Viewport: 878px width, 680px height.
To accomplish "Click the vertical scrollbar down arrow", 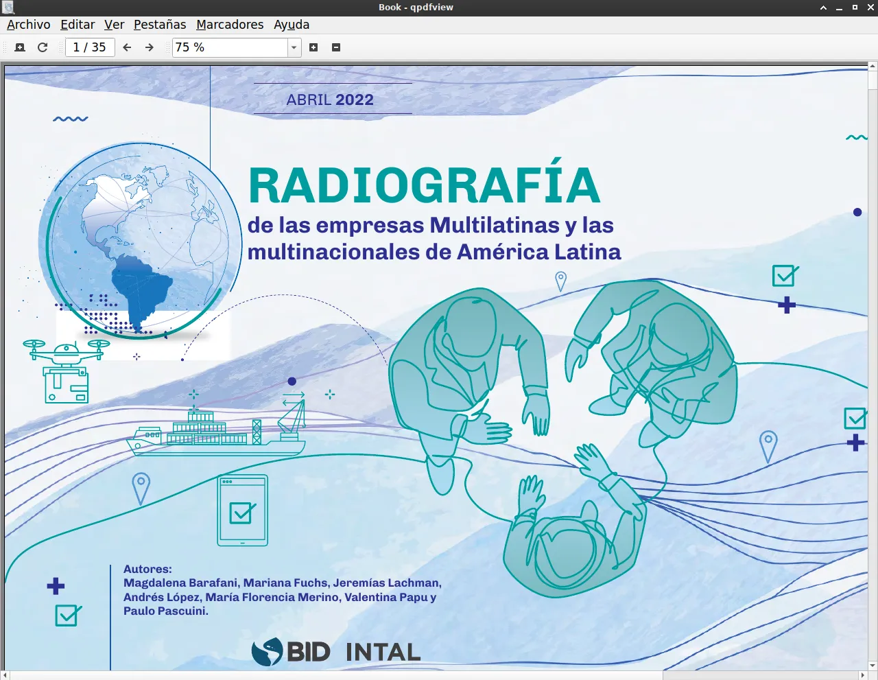I will [x=873, y=666].
